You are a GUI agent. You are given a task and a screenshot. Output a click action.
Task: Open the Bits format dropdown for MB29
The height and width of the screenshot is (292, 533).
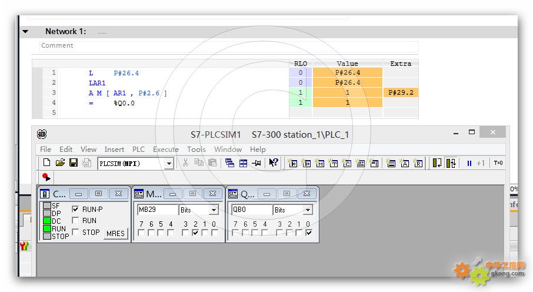pos(214,210)
